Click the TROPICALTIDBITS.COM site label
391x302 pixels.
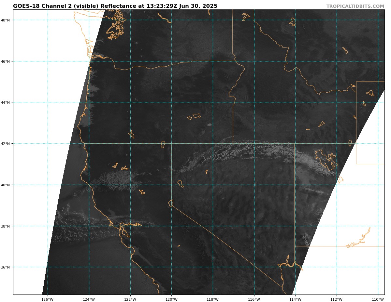(x=355, y=7)
